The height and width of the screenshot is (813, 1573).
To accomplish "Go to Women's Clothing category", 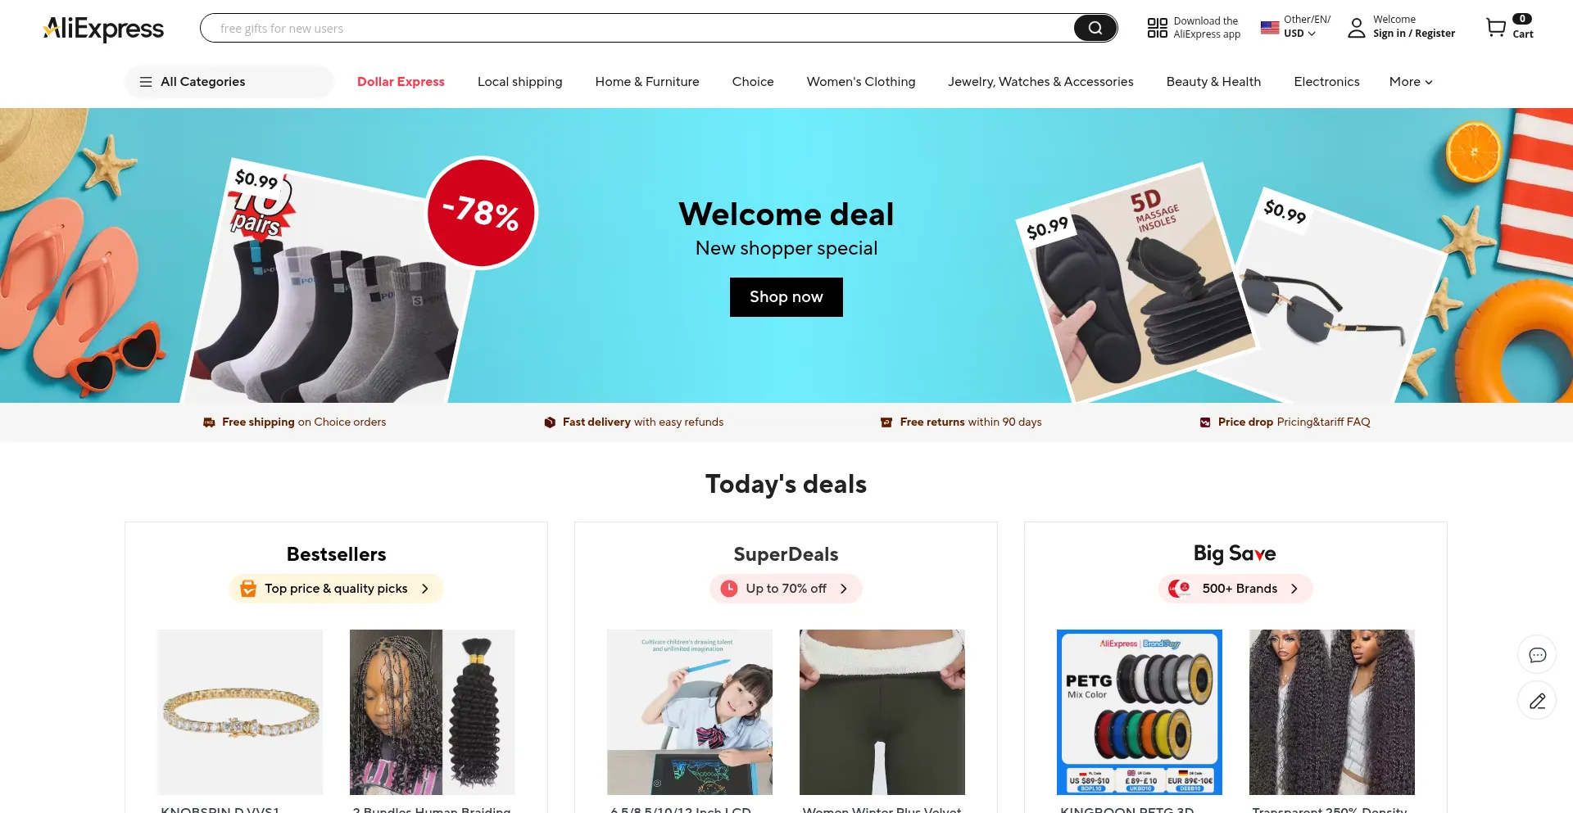I will click(861, 82).
